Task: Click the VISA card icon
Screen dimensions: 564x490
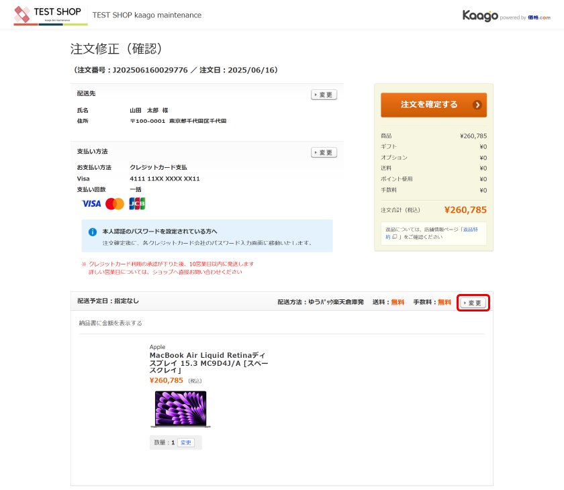Action: [x=91, y=204]
